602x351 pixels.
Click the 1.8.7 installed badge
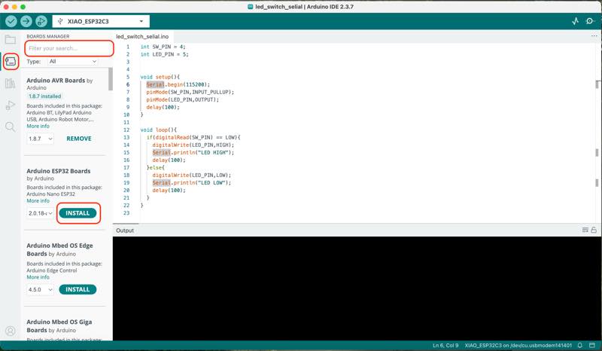coord(44,96)
